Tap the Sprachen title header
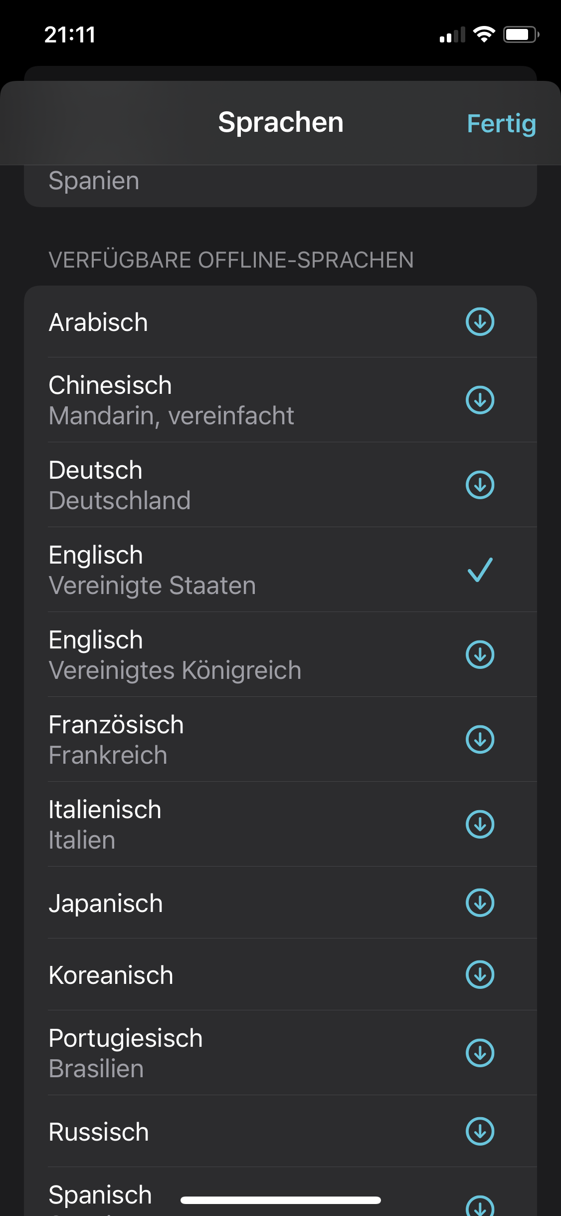This screenshot has width=561, height=1216. click(281, 122)
